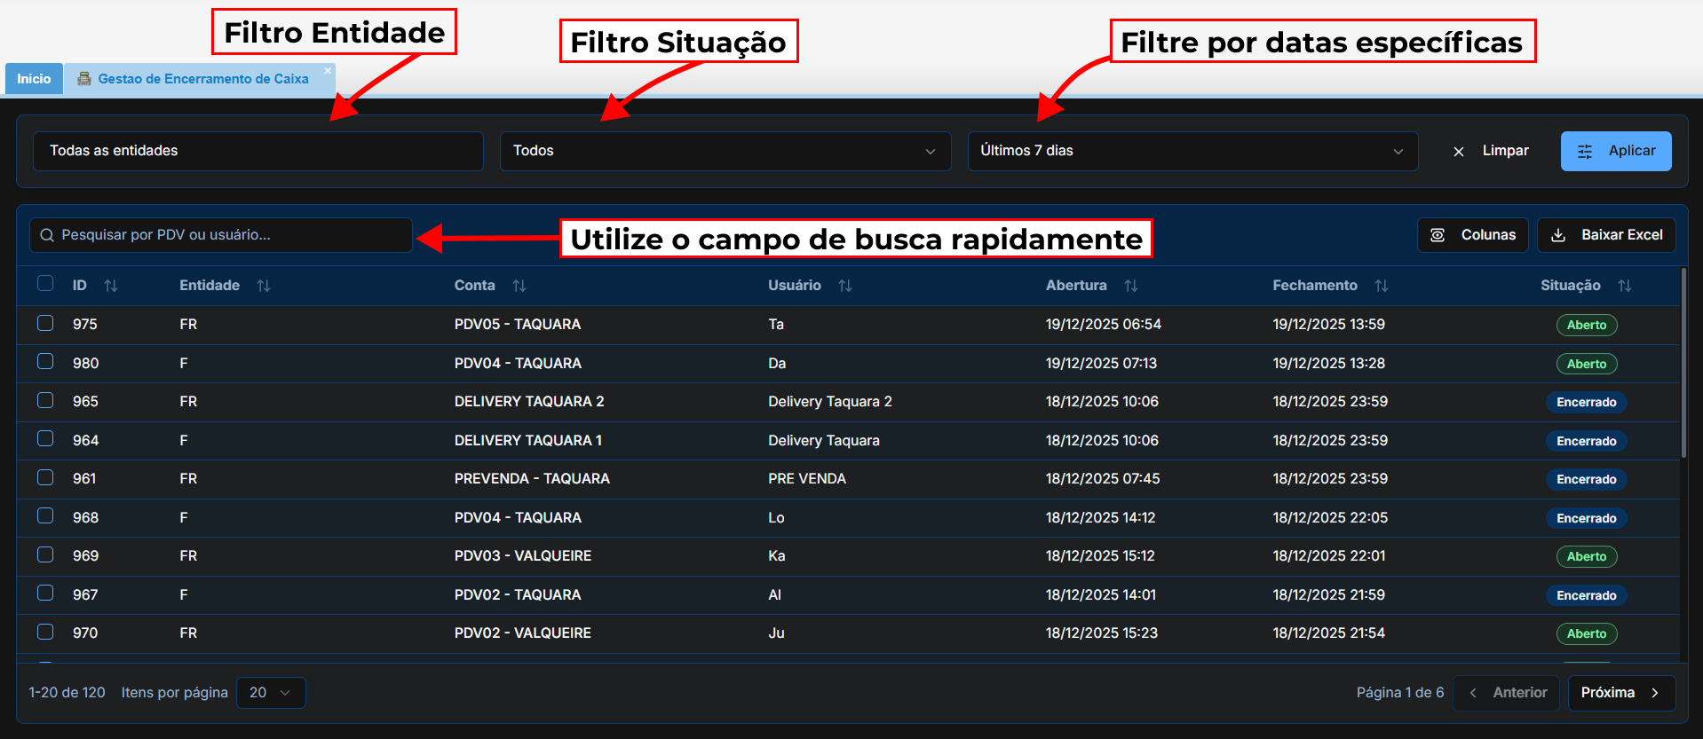Sort table by the Entidade column arrows
Viewport: 1703px width, 739px height.
[264, 286]
